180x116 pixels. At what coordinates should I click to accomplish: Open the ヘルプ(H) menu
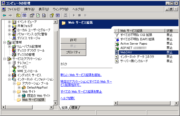(x=78, y=9)
